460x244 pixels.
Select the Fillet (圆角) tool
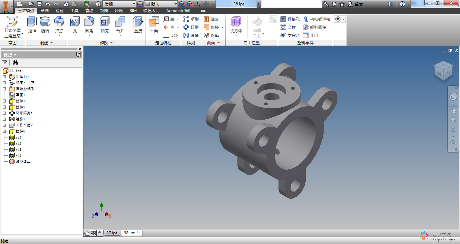point(89,27)
